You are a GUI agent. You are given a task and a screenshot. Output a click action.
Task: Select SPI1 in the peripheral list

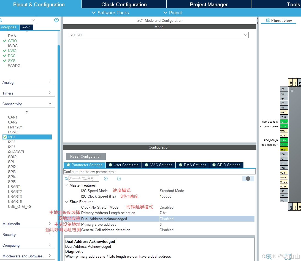point(12,162)
